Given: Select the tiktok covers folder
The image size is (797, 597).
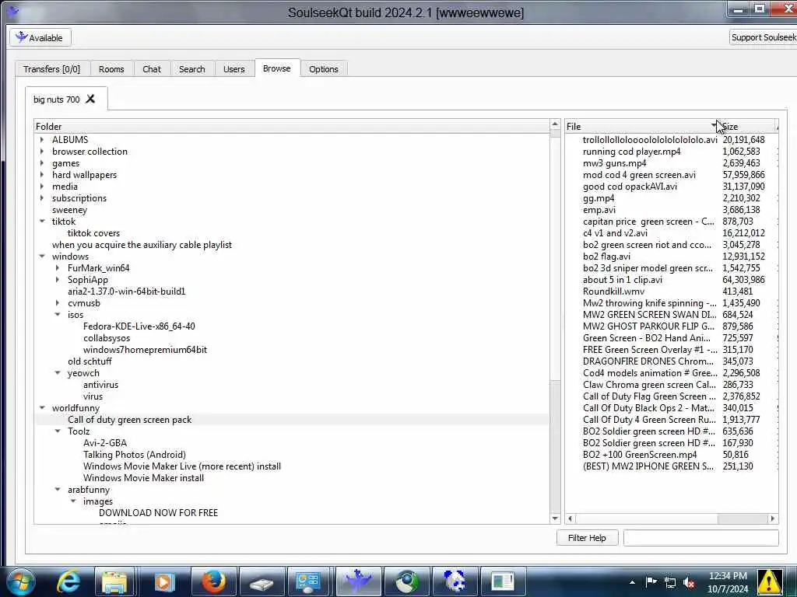Looking at the screenshot, I should (x=93, y=233).
